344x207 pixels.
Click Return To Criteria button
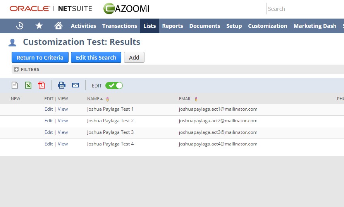point(40,57)
